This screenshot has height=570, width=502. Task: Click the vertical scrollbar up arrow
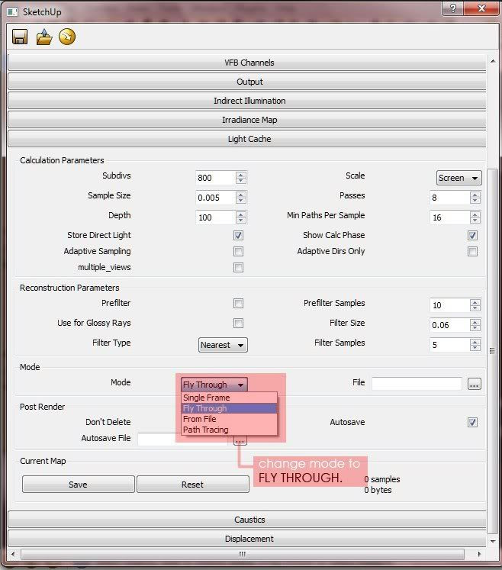pos(493,61)
